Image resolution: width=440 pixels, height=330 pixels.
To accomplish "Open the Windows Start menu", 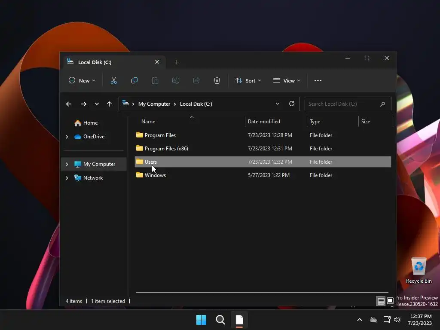I will pos(201,320).
